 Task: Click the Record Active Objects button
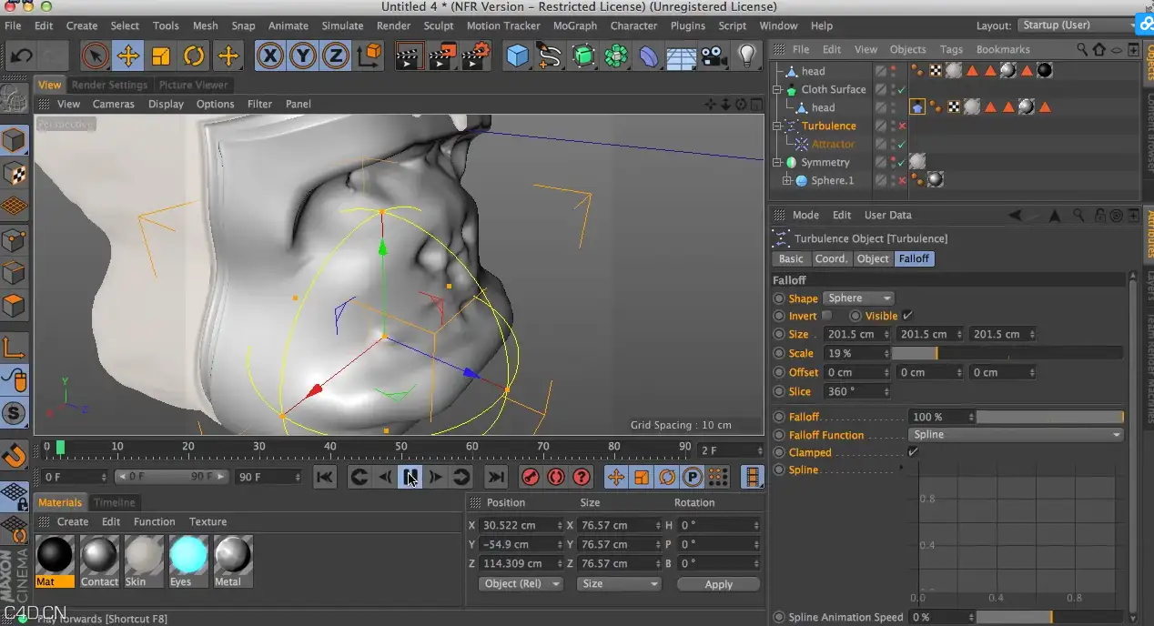[531, 477]
